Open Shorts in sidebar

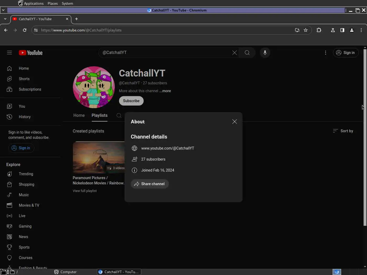(30, 79)
